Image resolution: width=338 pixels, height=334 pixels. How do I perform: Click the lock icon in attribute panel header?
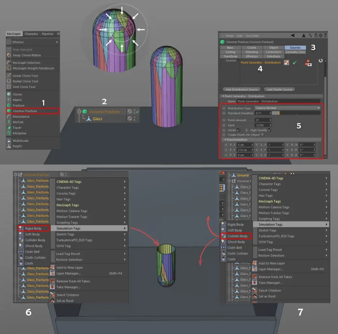(x=315, y=35)
